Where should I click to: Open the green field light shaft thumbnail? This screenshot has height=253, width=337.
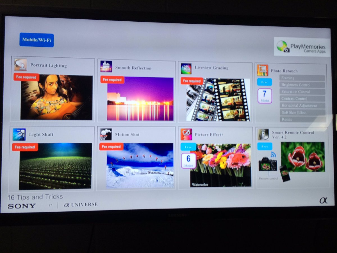[55, 166]
